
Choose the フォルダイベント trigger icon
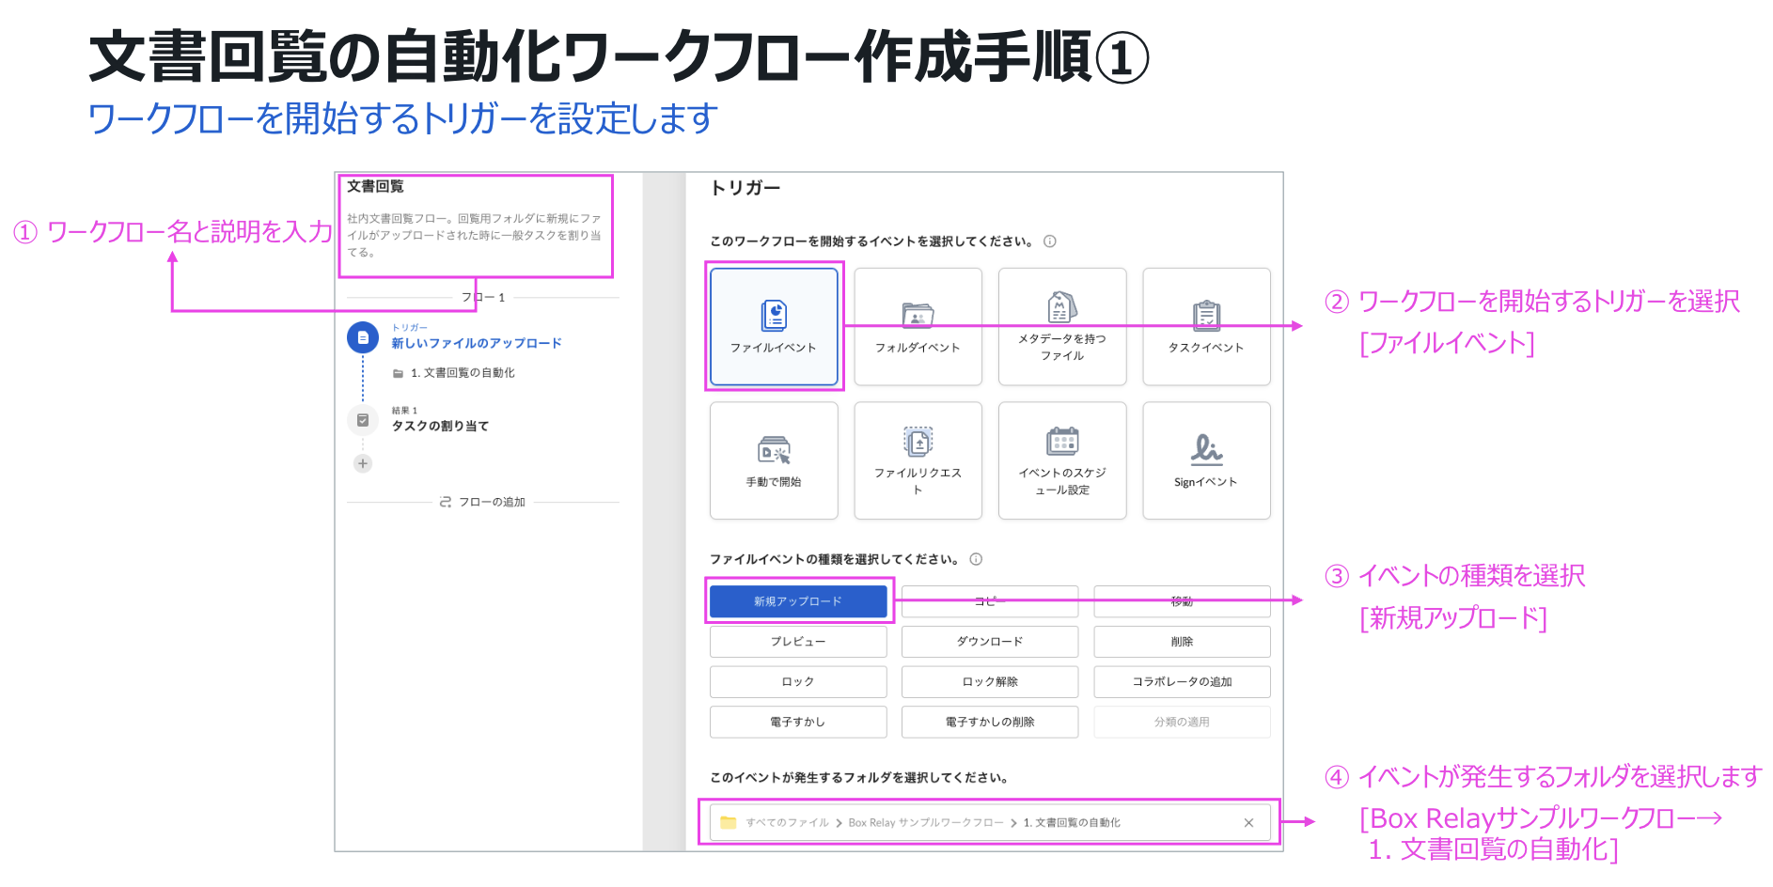(x=918, y=316)
